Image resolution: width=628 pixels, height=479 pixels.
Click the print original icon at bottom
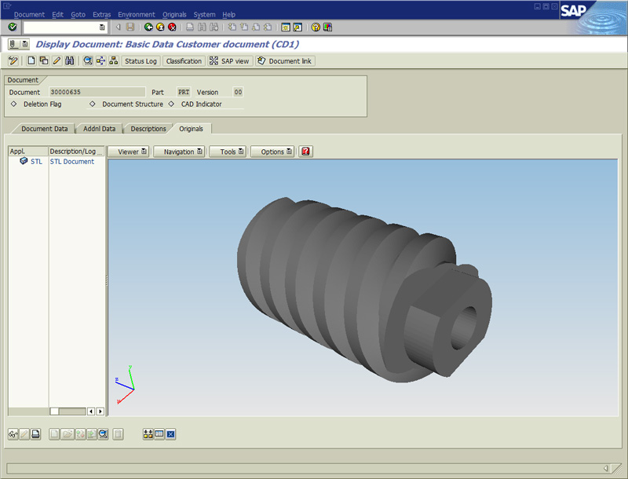[35, 434]
